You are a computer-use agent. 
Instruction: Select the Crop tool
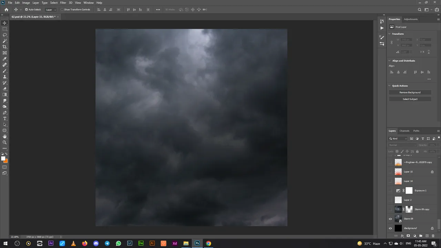pyautogui.click(x=4, y=47)
